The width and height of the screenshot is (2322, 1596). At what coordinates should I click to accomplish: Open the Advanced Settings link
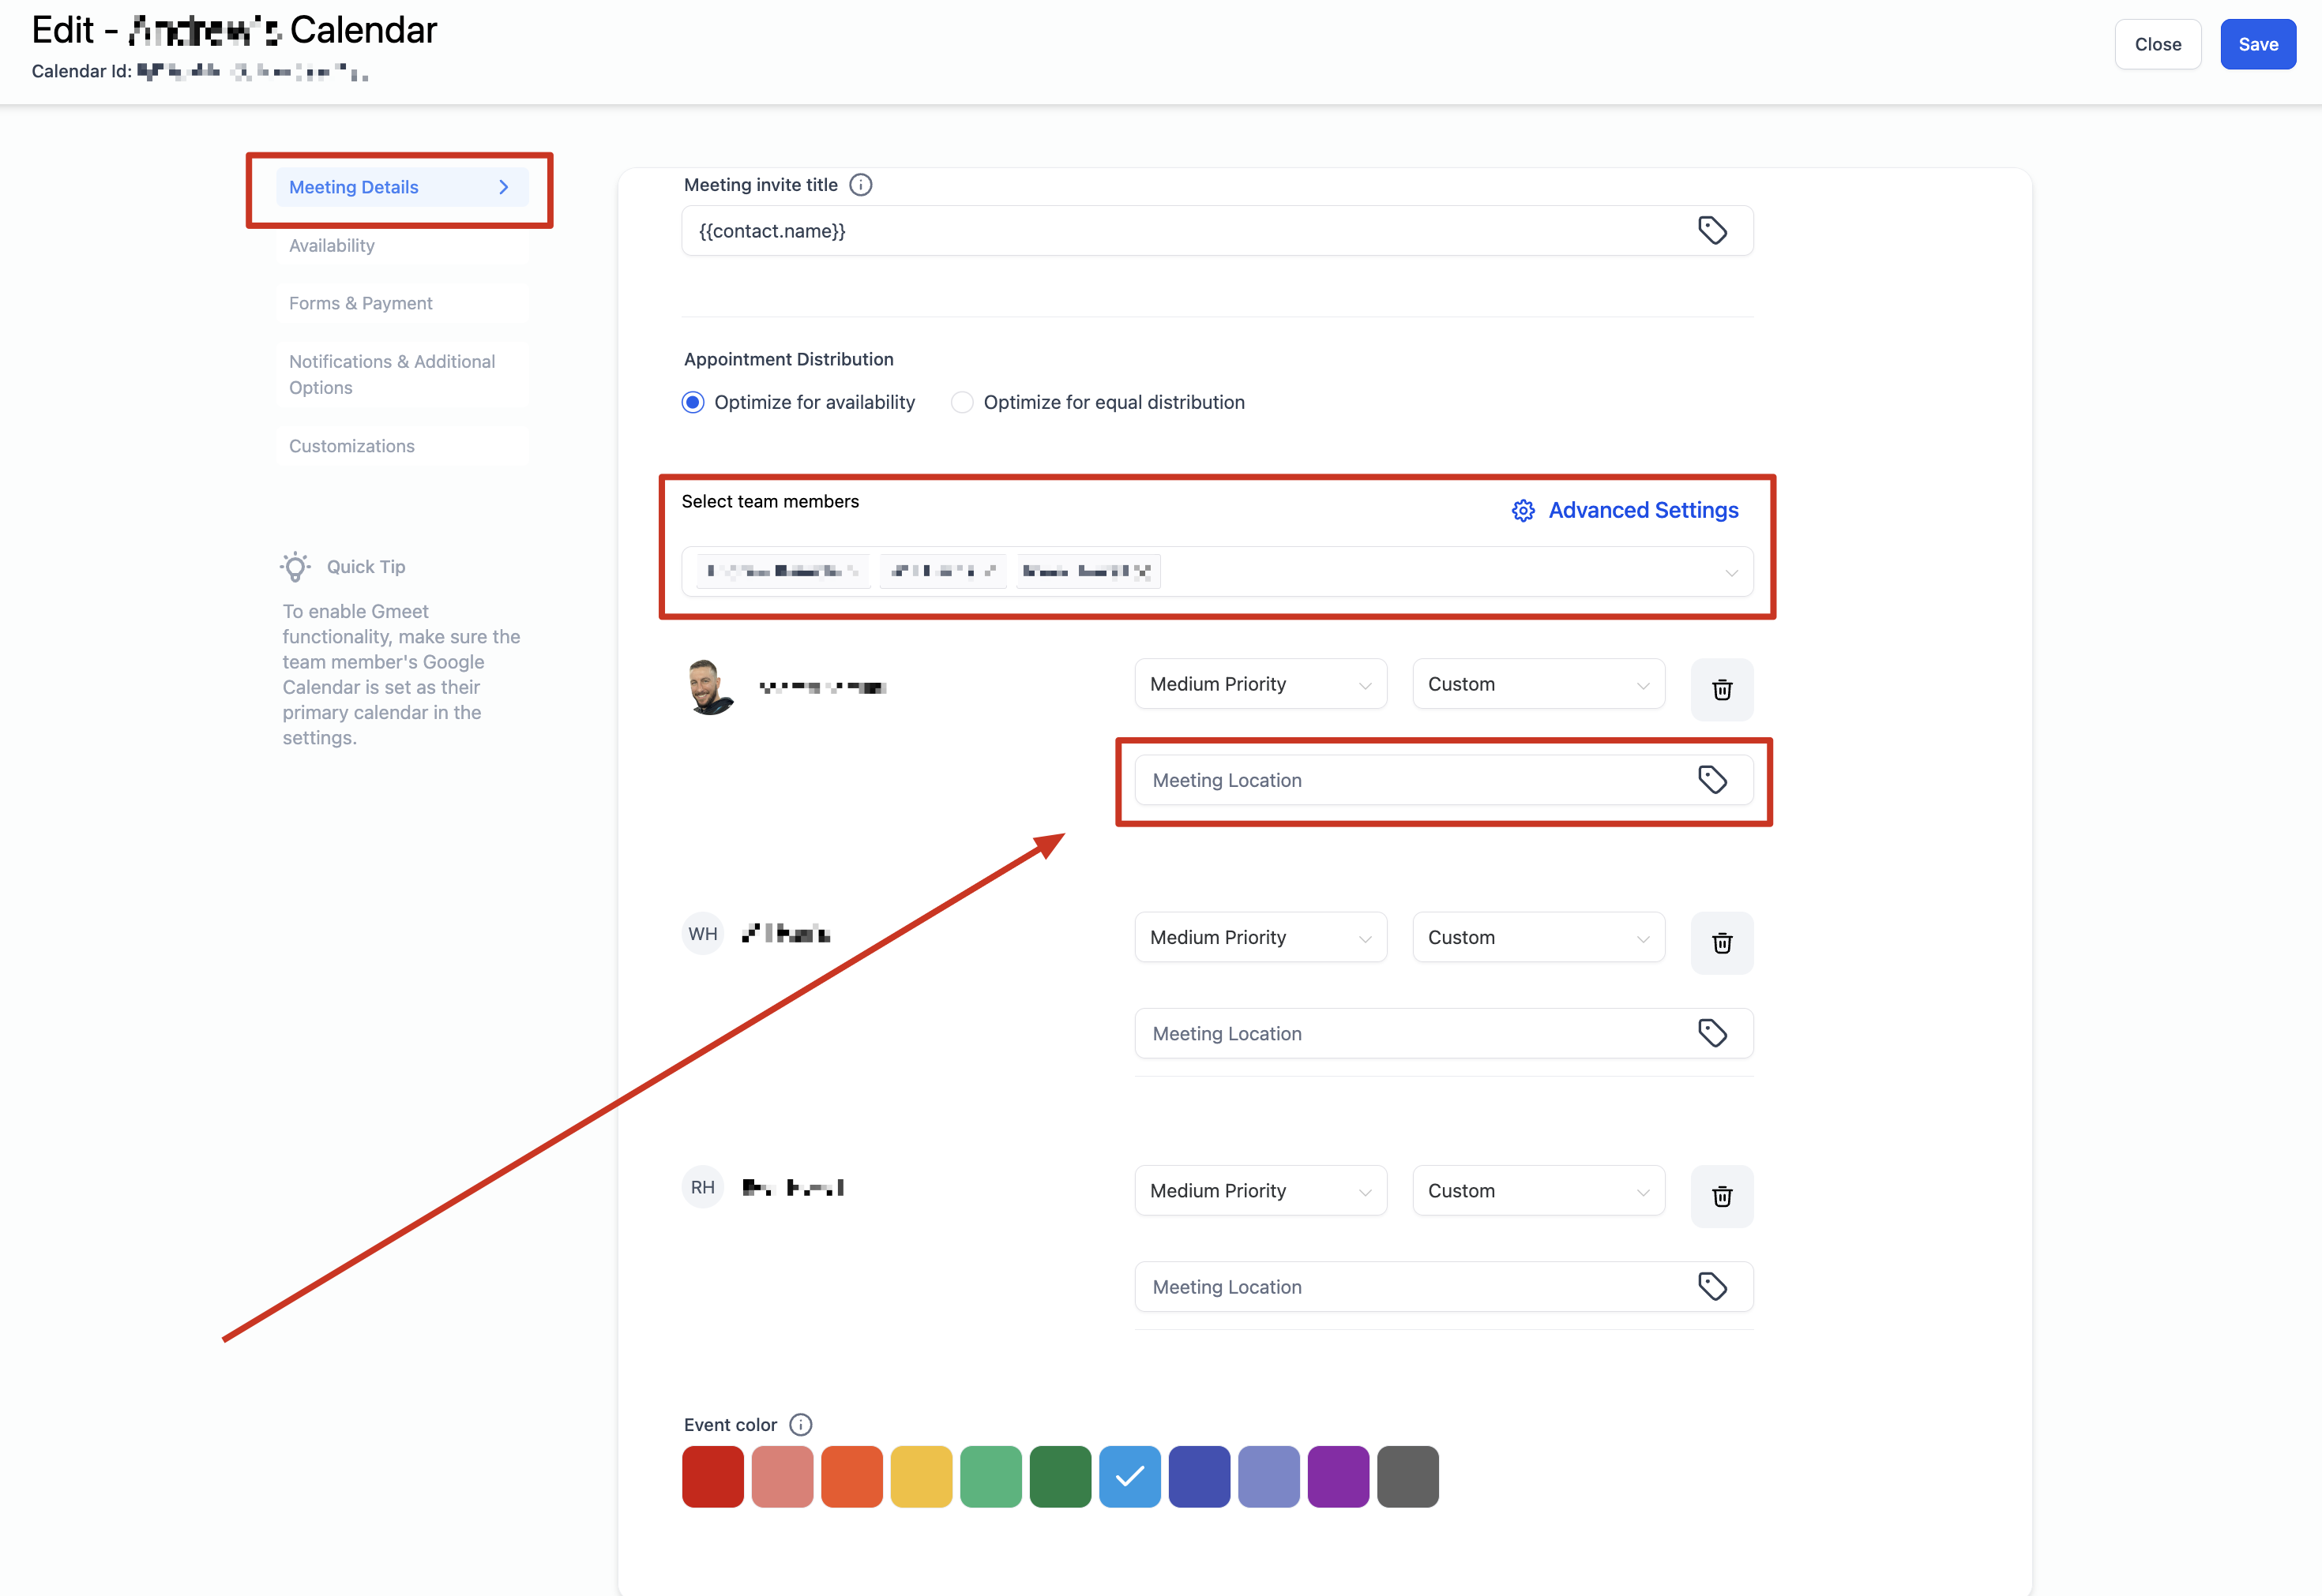(x=1643, y=511)
